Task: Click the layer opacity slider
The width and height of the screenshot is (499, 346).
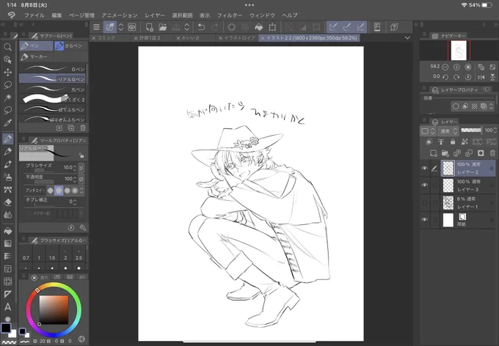Action: pos(471,130)
